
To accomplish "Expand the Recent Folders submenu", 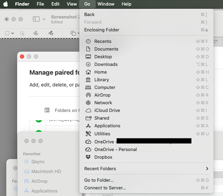I will click(x=207, y=169).
